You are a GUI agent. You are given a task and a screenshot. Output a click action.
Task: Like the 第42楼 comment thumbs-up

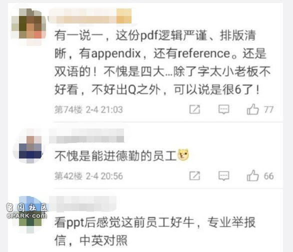tap(252, 175)
